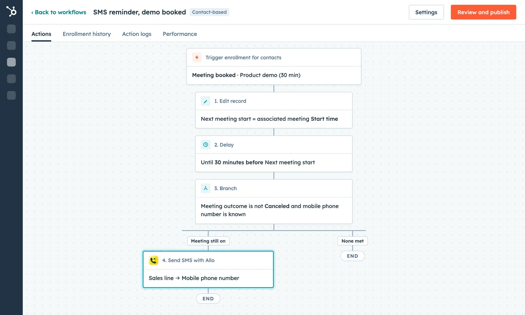525x315 pixels.
Task: Select Meeting booked Product demo trigger text
Action: click(x=246, y=75)
